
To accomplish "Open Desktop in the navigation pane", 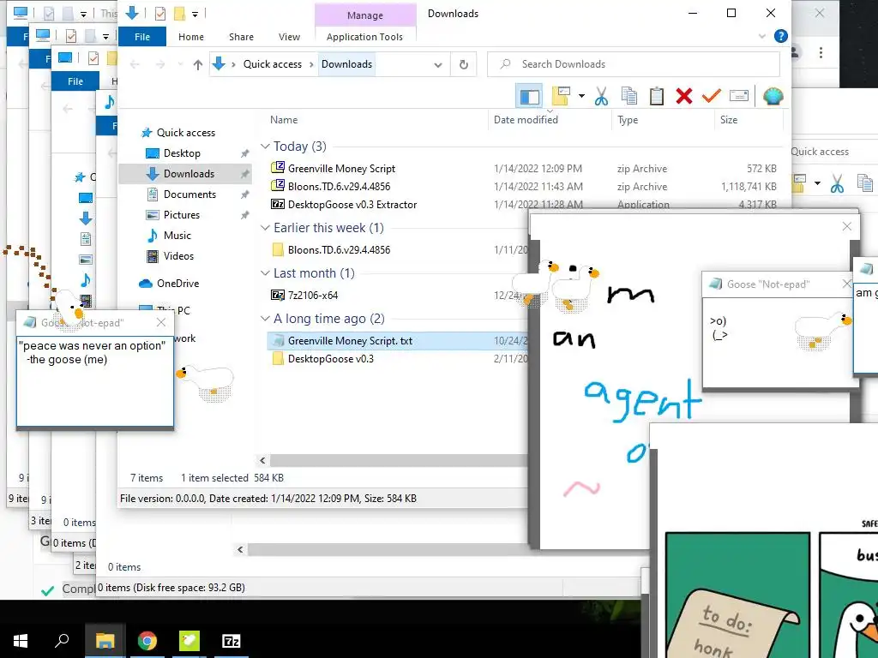I will [x=182, y=153].
